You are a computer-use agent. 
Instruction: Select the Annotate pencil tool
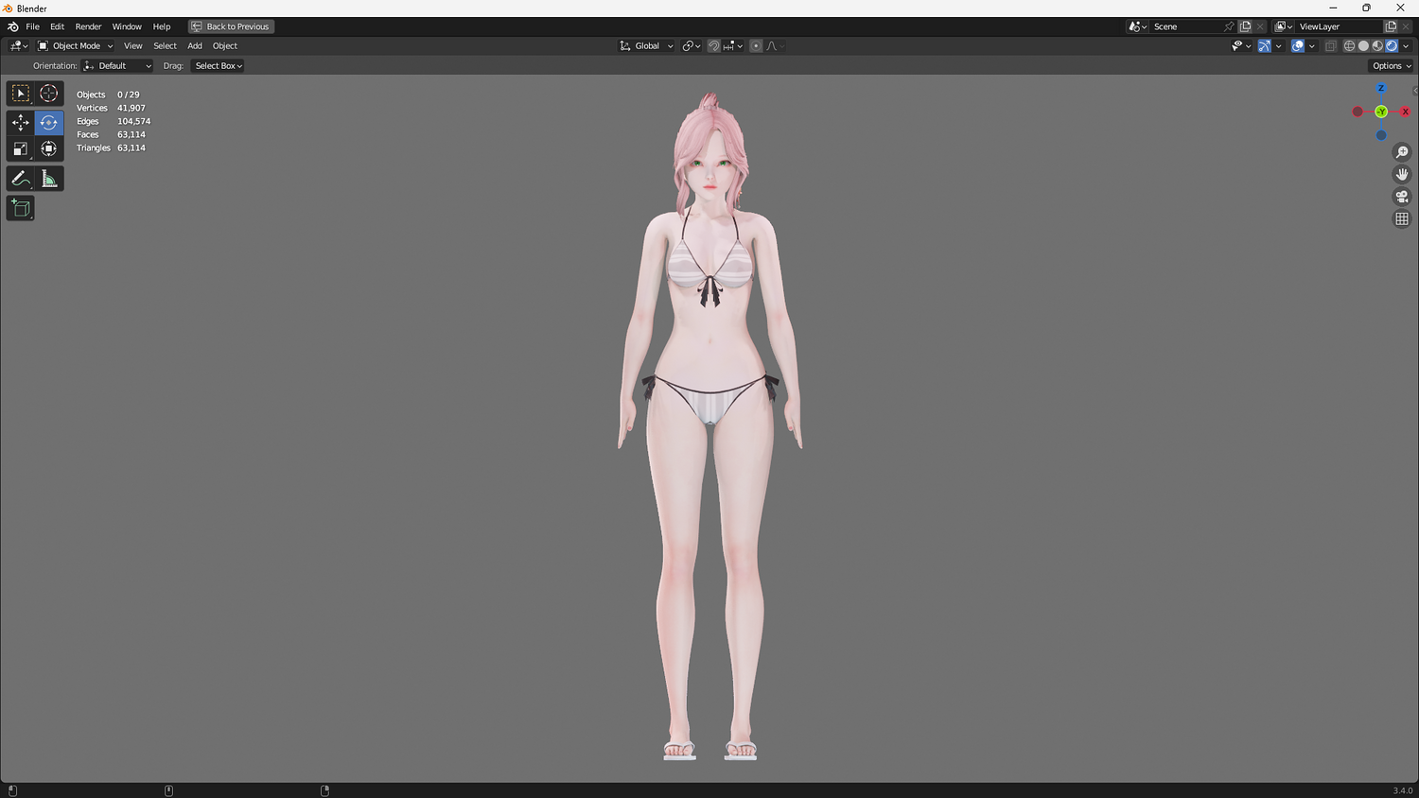[20, 179]
